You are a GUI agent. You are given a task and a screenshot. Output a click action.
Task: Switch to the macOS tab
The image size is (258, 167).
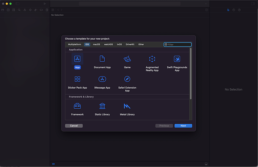tap(97, 44)
